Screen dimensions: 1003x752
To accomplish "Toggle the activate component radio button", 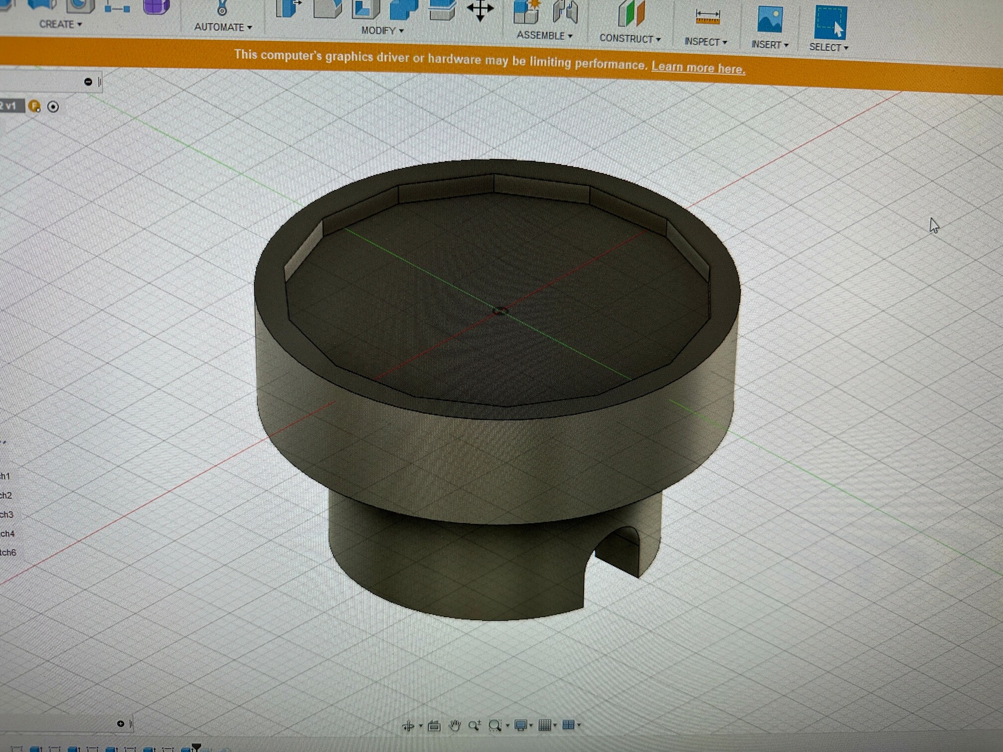I will pyautogui.click(x=53, y=107).
